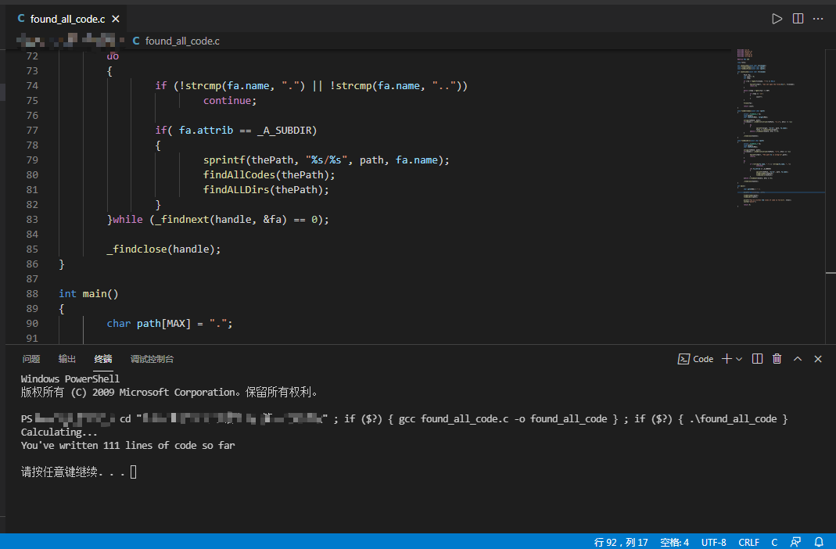This screenshot has height=549, width=836.
Task: Select file encoding UTF-8 in the status bar
Action: (713, 542)
